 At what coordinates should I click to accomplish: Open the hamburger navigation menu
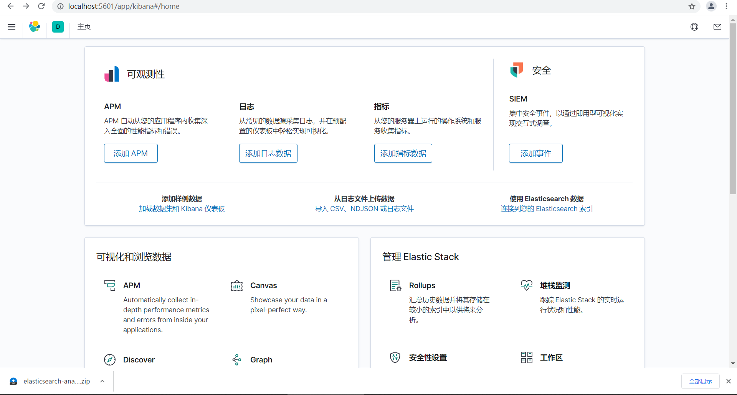pos(12,27)
